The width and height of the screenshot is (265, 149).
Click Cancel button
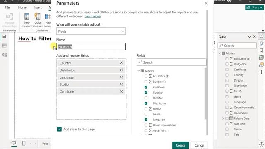coord(200,145)
